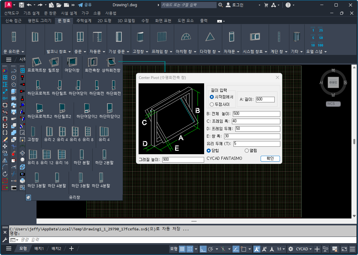Select the 시작점에서 radio option
This screenshot has height=255, width=358.
[x=212, y=97]
